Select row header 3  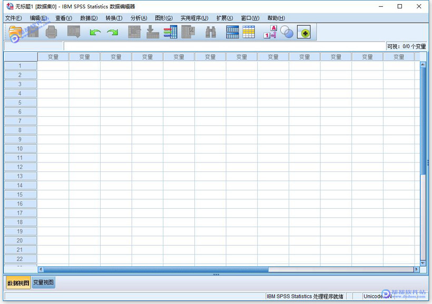21,84
